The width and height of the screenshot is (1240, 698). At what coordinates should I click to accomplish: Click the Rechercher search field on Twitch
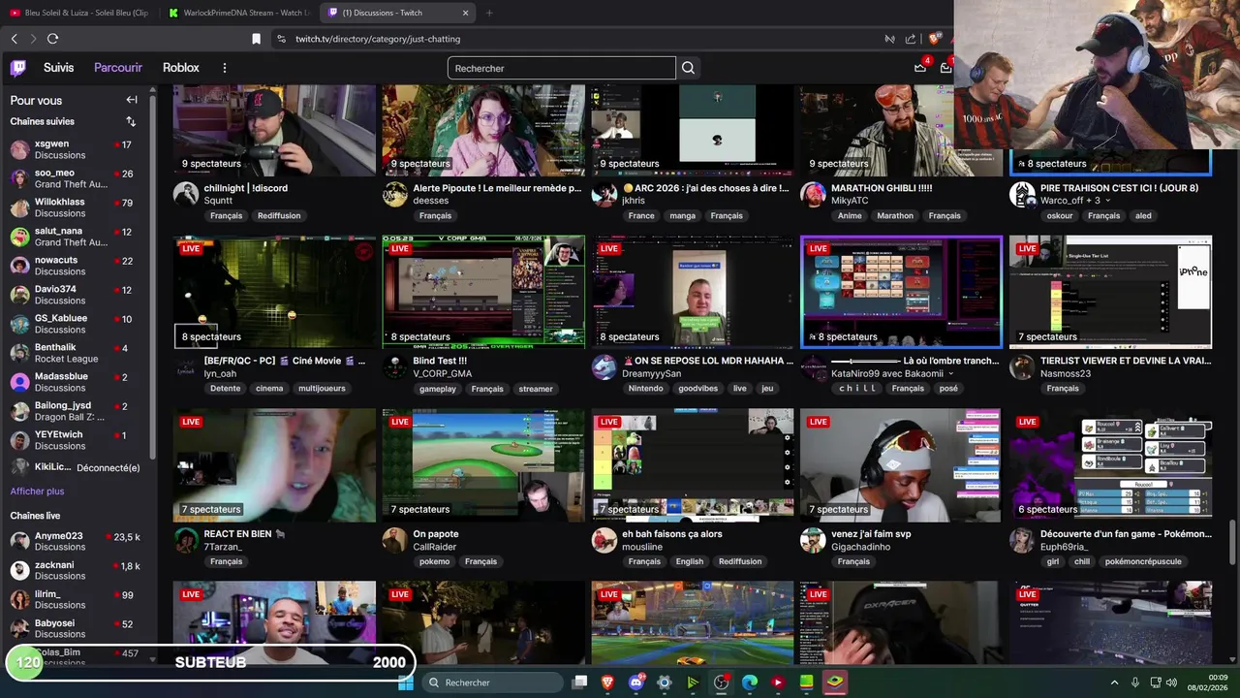pos(562,68)
